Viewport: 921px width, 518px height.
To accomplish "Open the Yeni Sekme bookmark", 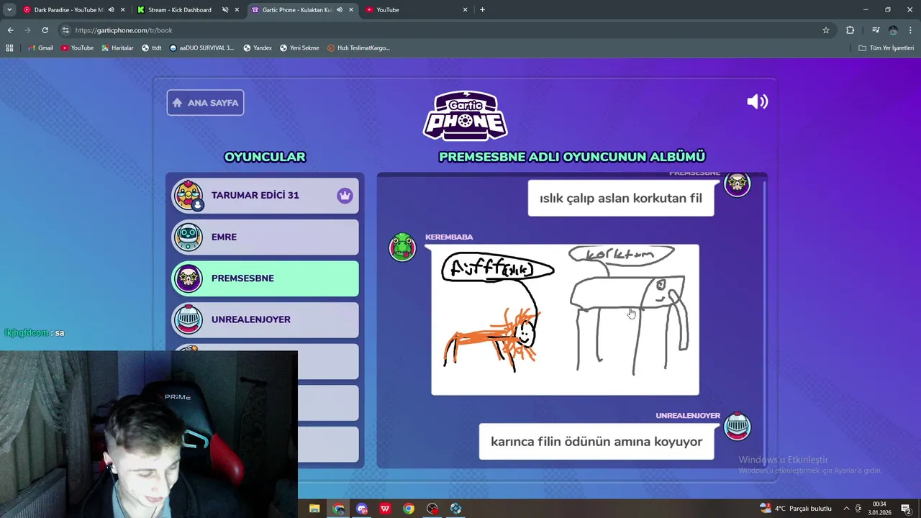I will (299, 48).
